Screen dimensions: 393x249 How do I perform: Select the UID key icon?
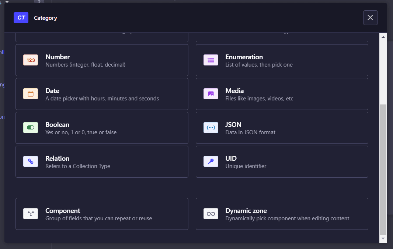click(x=211, y=161)
